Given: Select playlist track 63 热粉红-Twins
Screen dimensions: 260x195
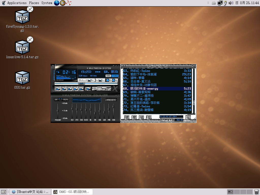Looking at the screenshot, I should point(157,71).
